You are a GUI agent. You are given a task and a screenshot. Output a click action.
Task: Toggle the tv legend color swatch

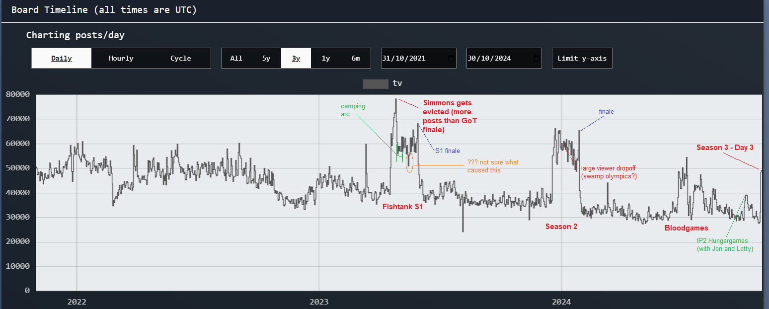376,84
